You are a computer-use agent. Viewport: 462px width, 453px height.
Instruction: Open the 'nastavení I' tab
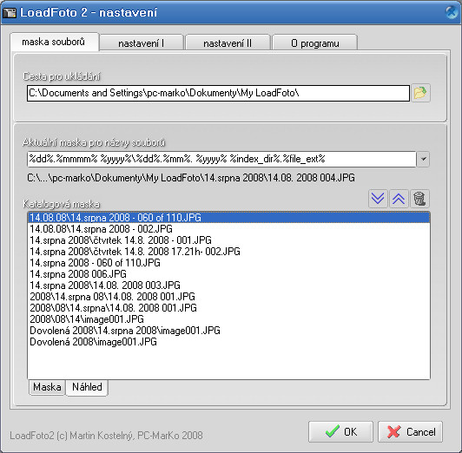tap(142, 43)
